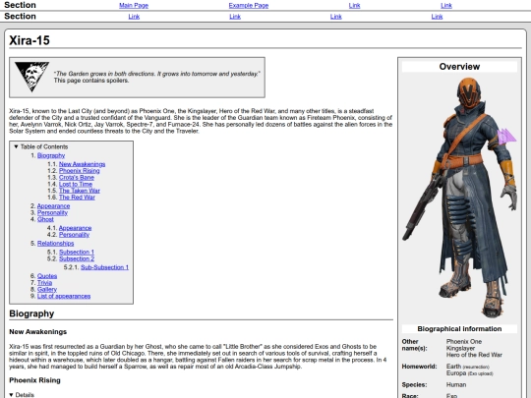Image resolution: width=531 pixels, height=398 pixels.
Task: Open Sub-Subsection 1 contents link
Action: (104, 267)
